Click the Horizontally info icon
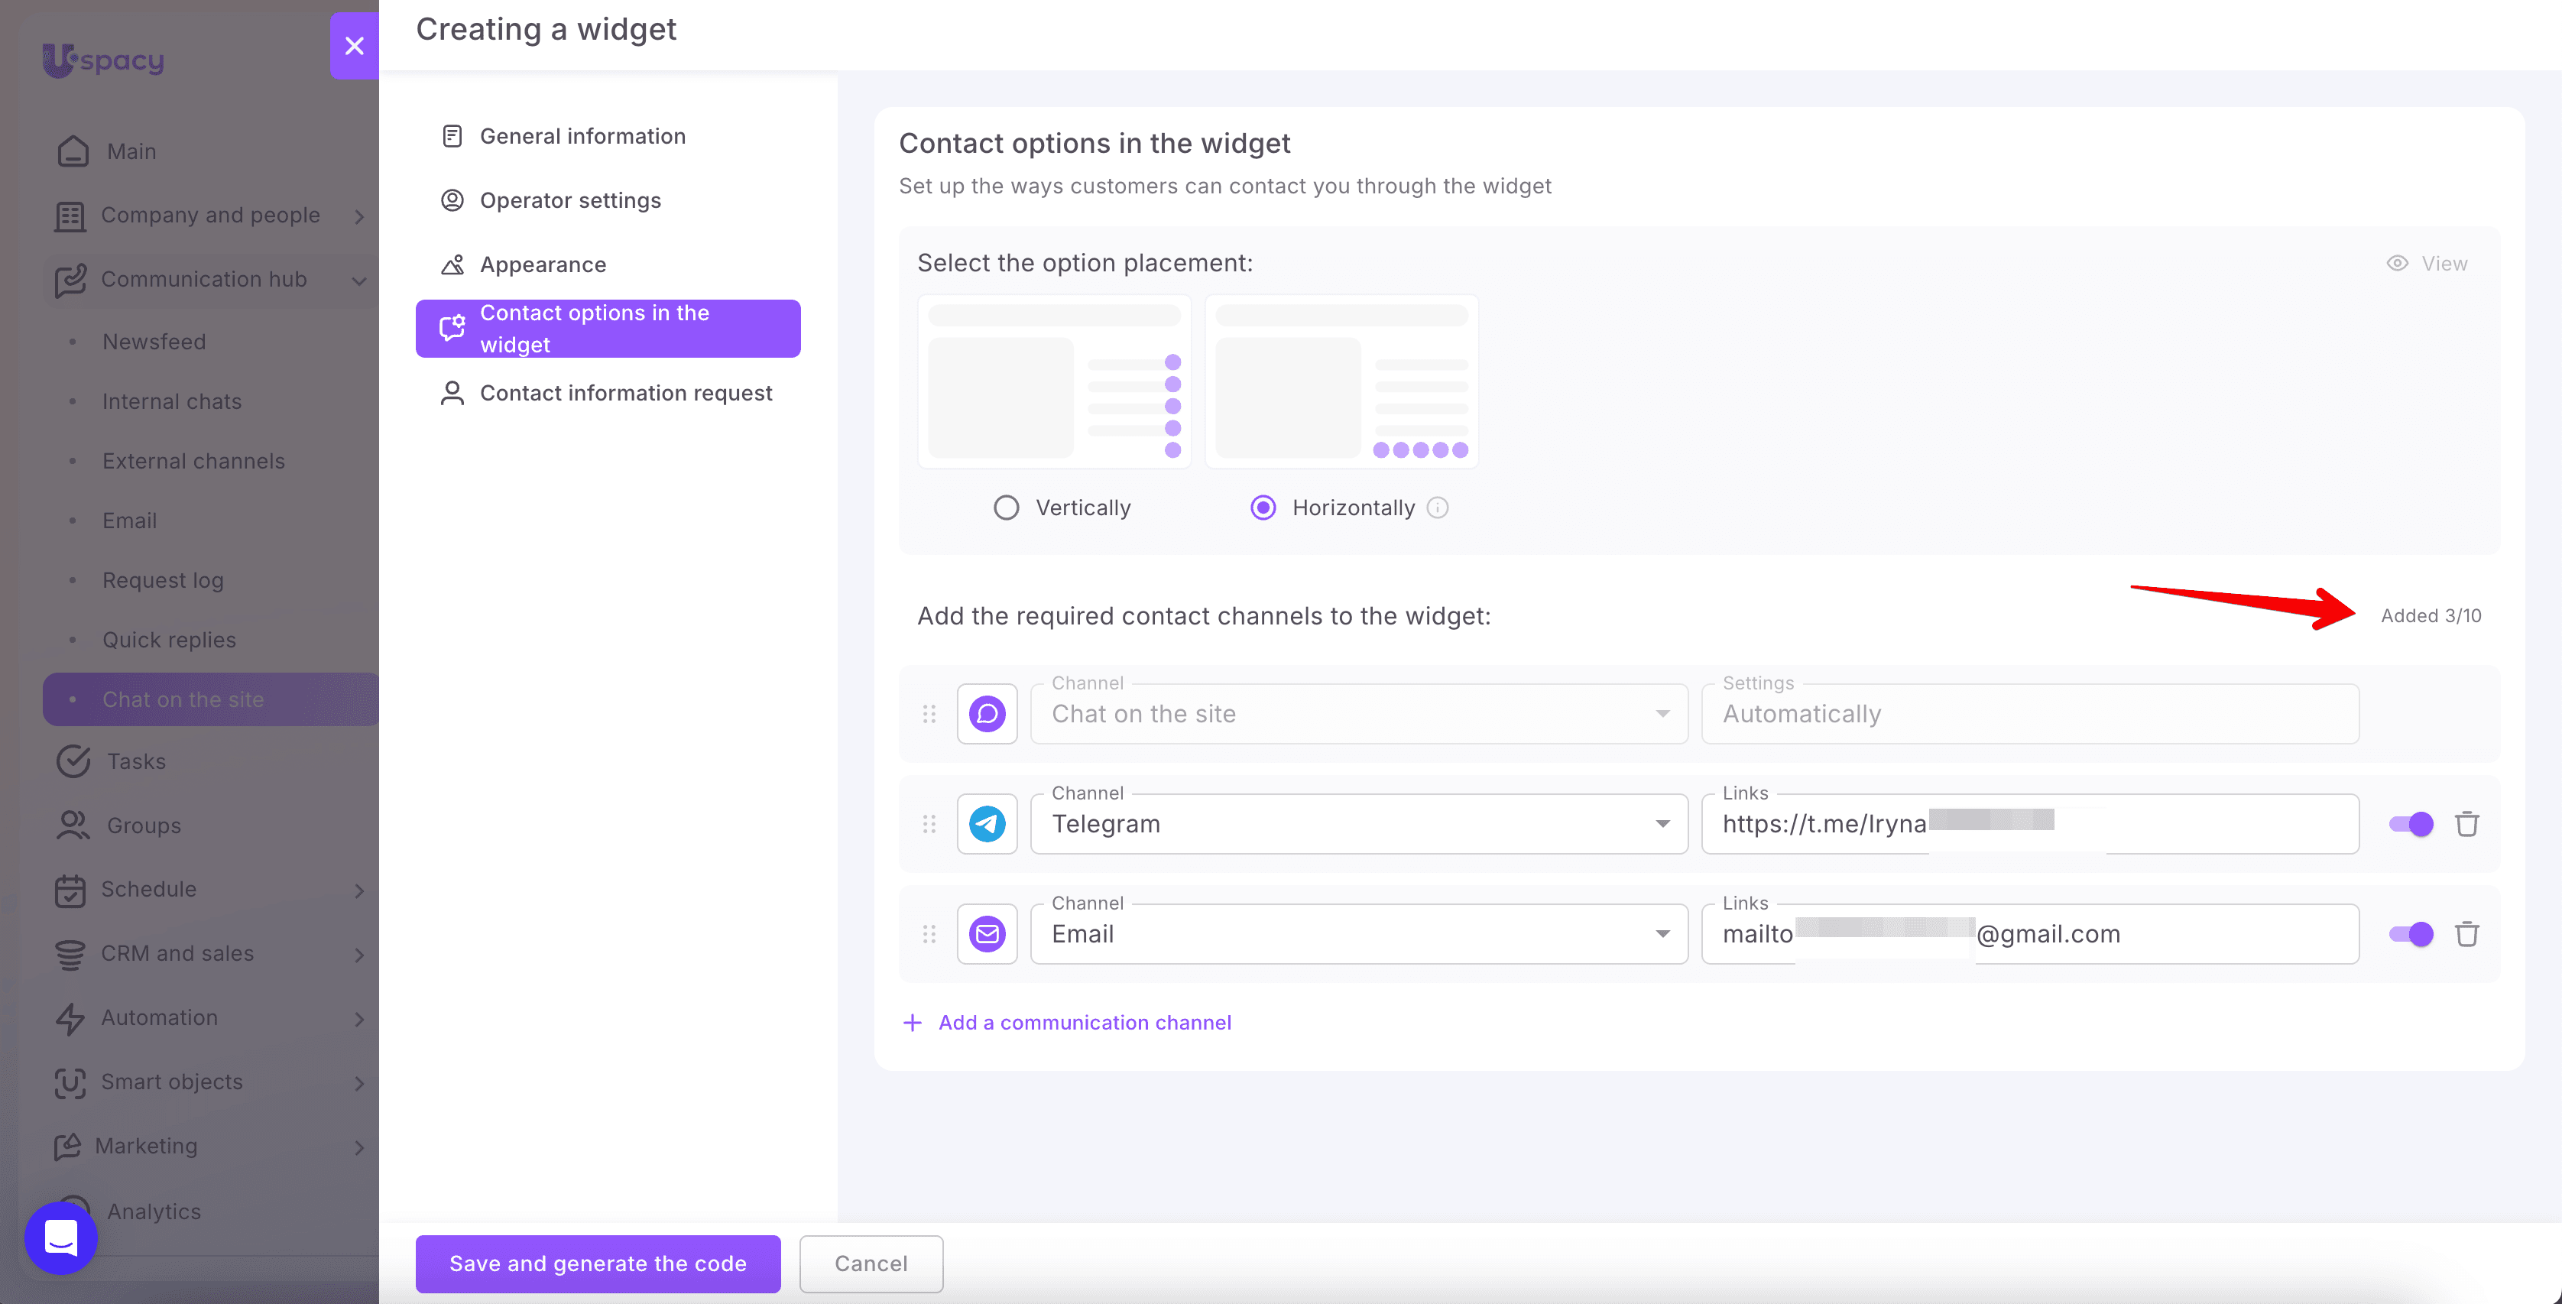This screenshot has height=1304, width=2562. coord(1437,508)
